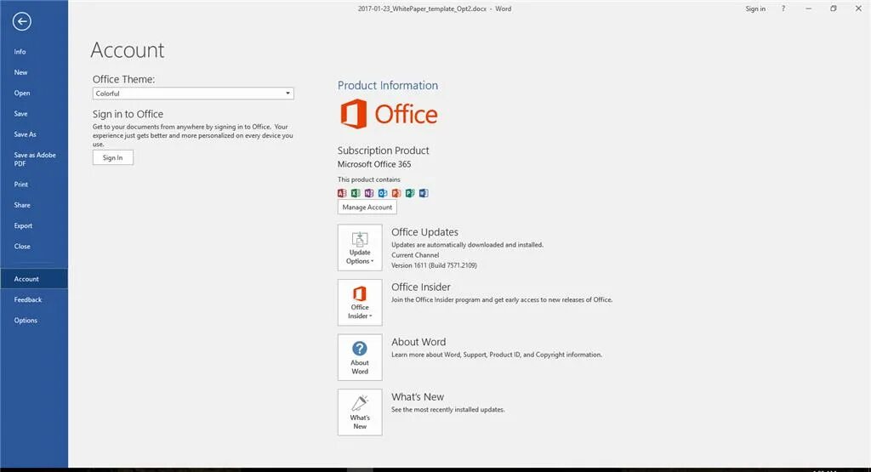Click the Access product icon

342,193
